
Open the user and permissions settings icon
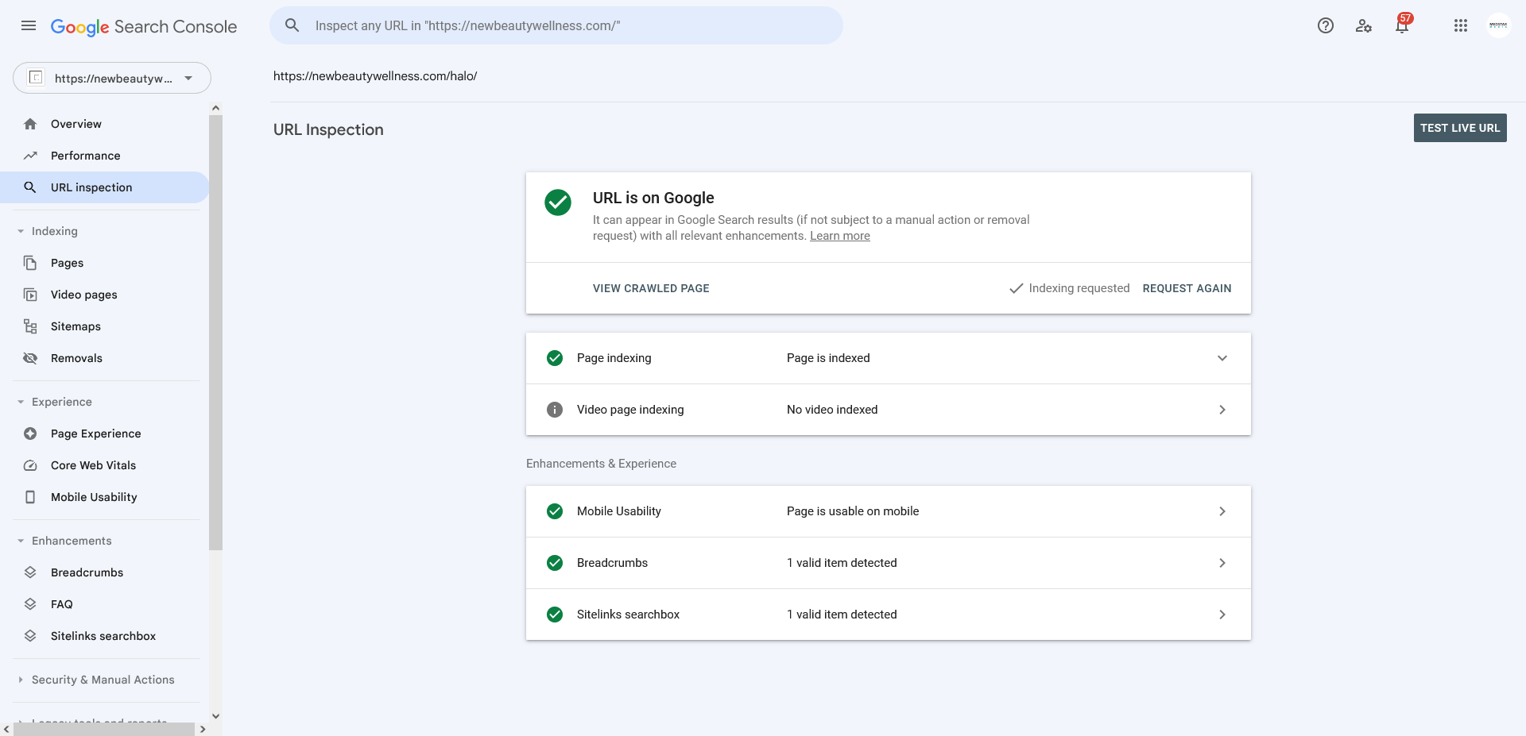[x=1364, y=25]
